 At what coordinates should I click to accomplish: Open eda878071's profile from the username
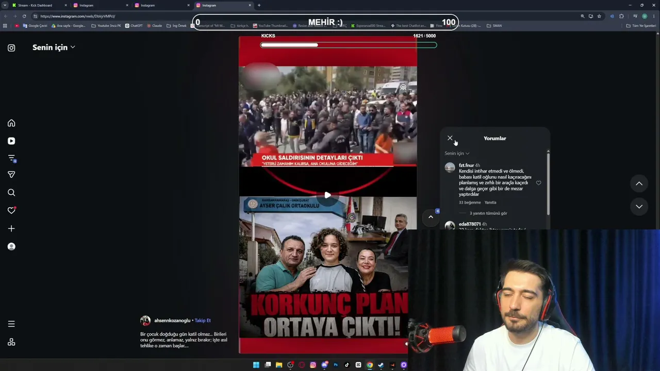470,224
